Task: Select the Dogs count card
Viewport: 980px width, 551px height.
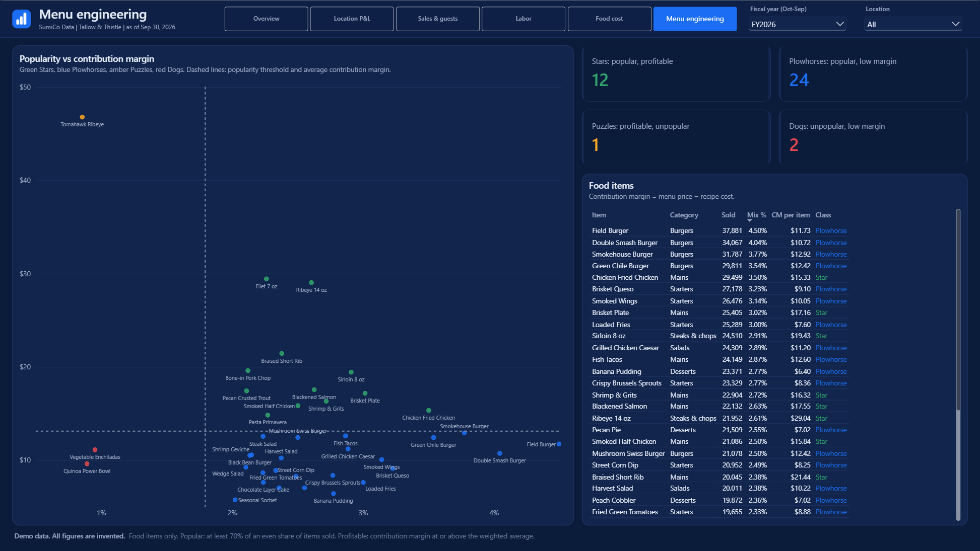Action: pos(873,137)
